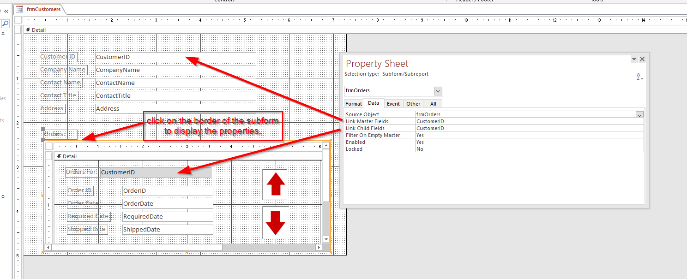The width and height of the screenshot is (687, 279).
Task: Click the red up arrow button in subform
Action: coord(275,185)
